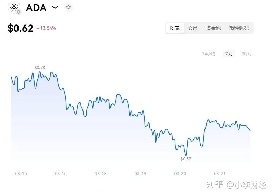273x196 pixels.
Task: Select the 资金池 tab
Action: pos(213,28)
